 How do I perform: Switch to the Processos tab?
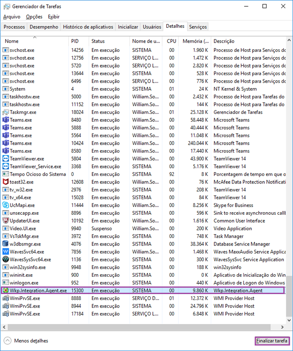(14, 27)
